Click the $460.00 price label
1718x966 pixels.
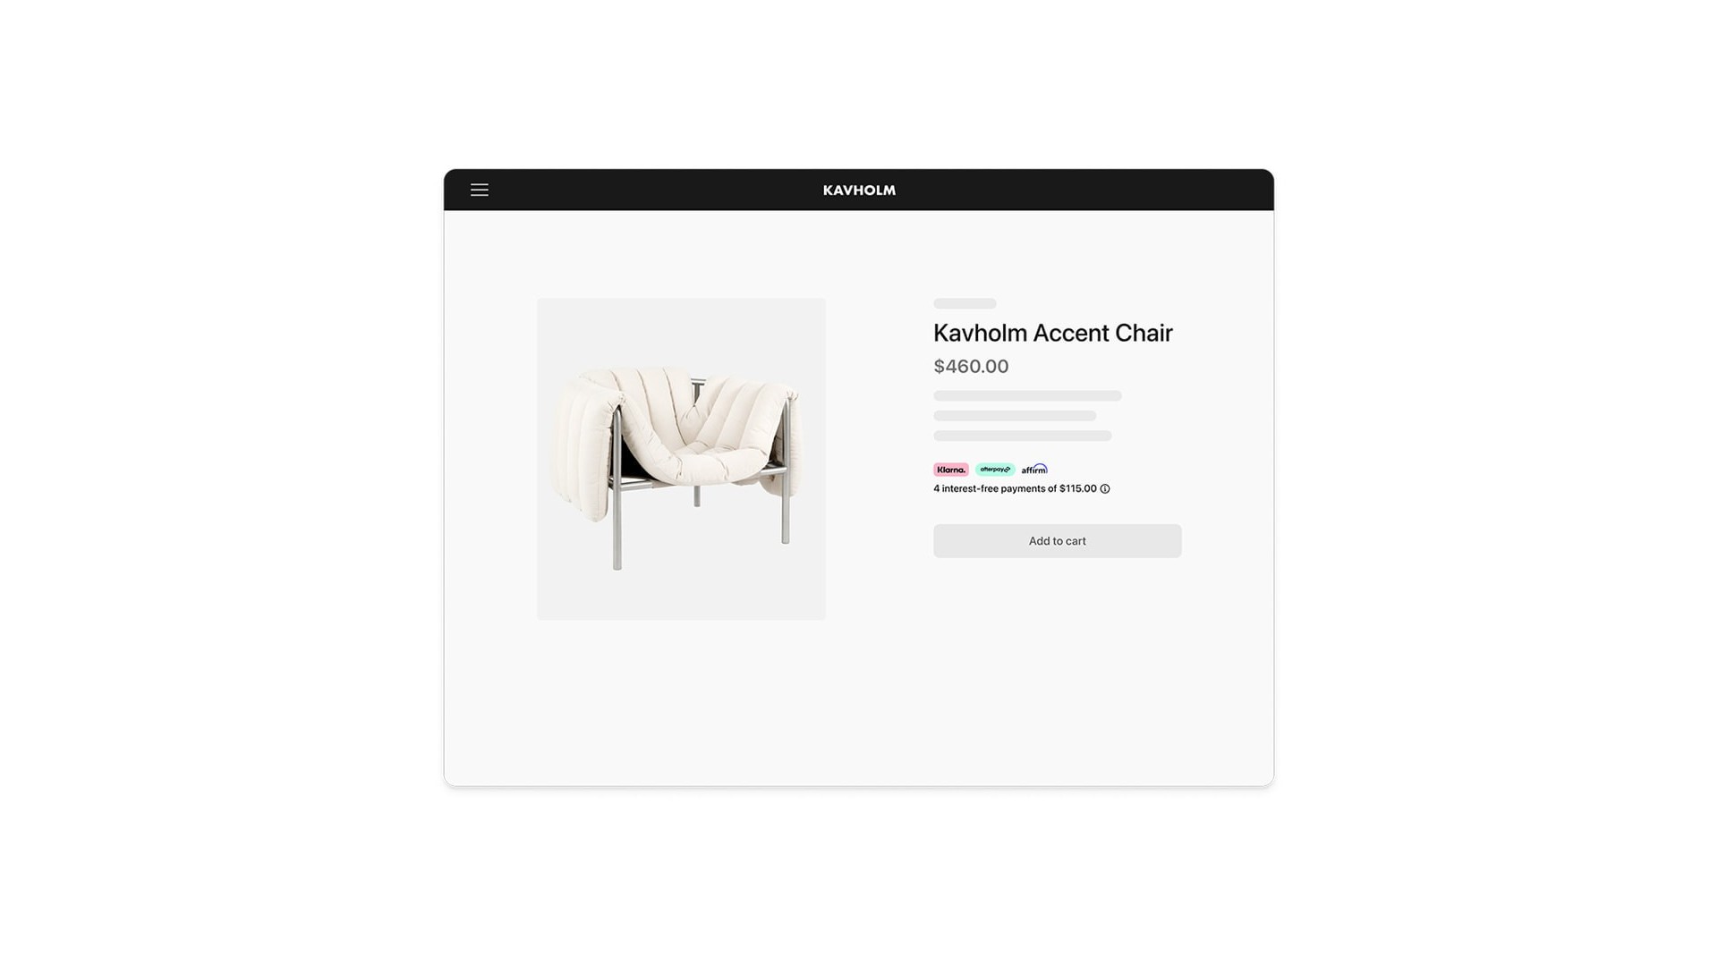tap(971, 367)
